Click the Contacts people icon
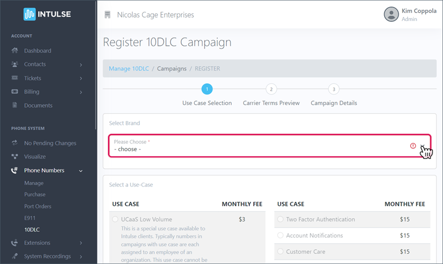This screenshot has height=264, width=443. tap(15, 64)
